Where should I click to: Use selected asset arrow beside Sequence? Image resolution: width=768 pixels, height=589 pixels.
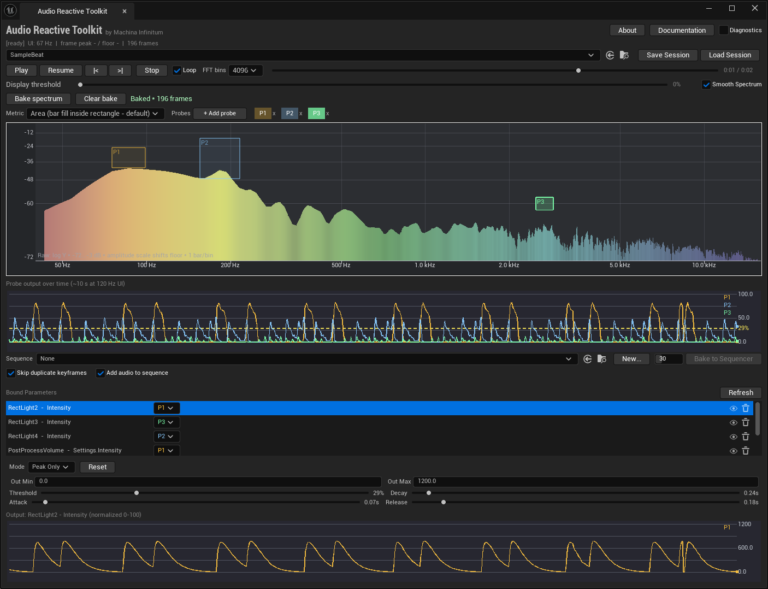pyautogui.click(x=588, y=359)
